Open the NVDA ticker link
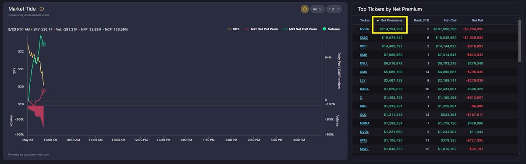The image size is (526, 164). (364, 29)
